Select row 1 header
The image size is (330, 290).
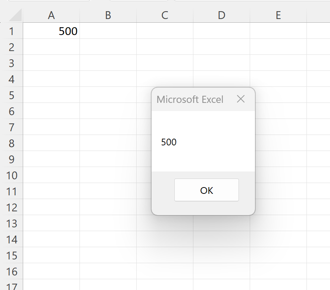[x=12, y=31]
